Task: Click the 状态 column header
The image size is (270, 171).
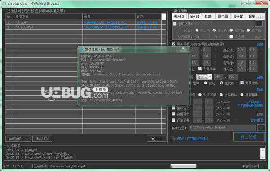Action: click(148, 17)
